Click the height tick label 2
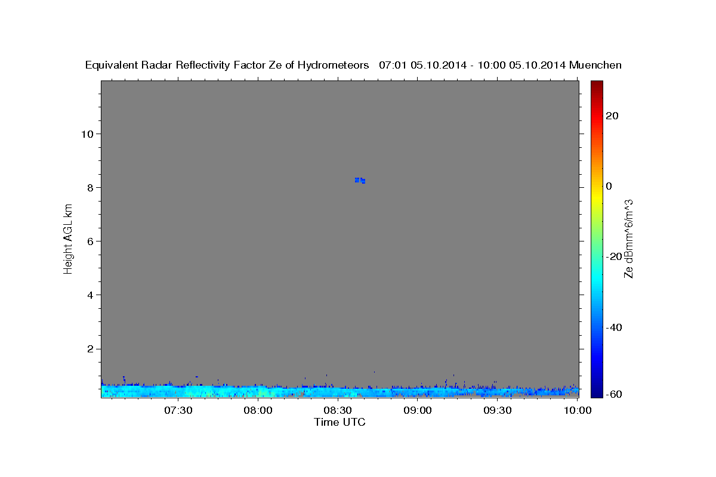 coord(89,349)
